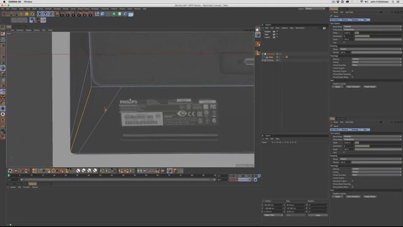403x227 pixels.
Task: Open Shape dropdown in lower Attributes panel
Action: click(x=370, y=159)
